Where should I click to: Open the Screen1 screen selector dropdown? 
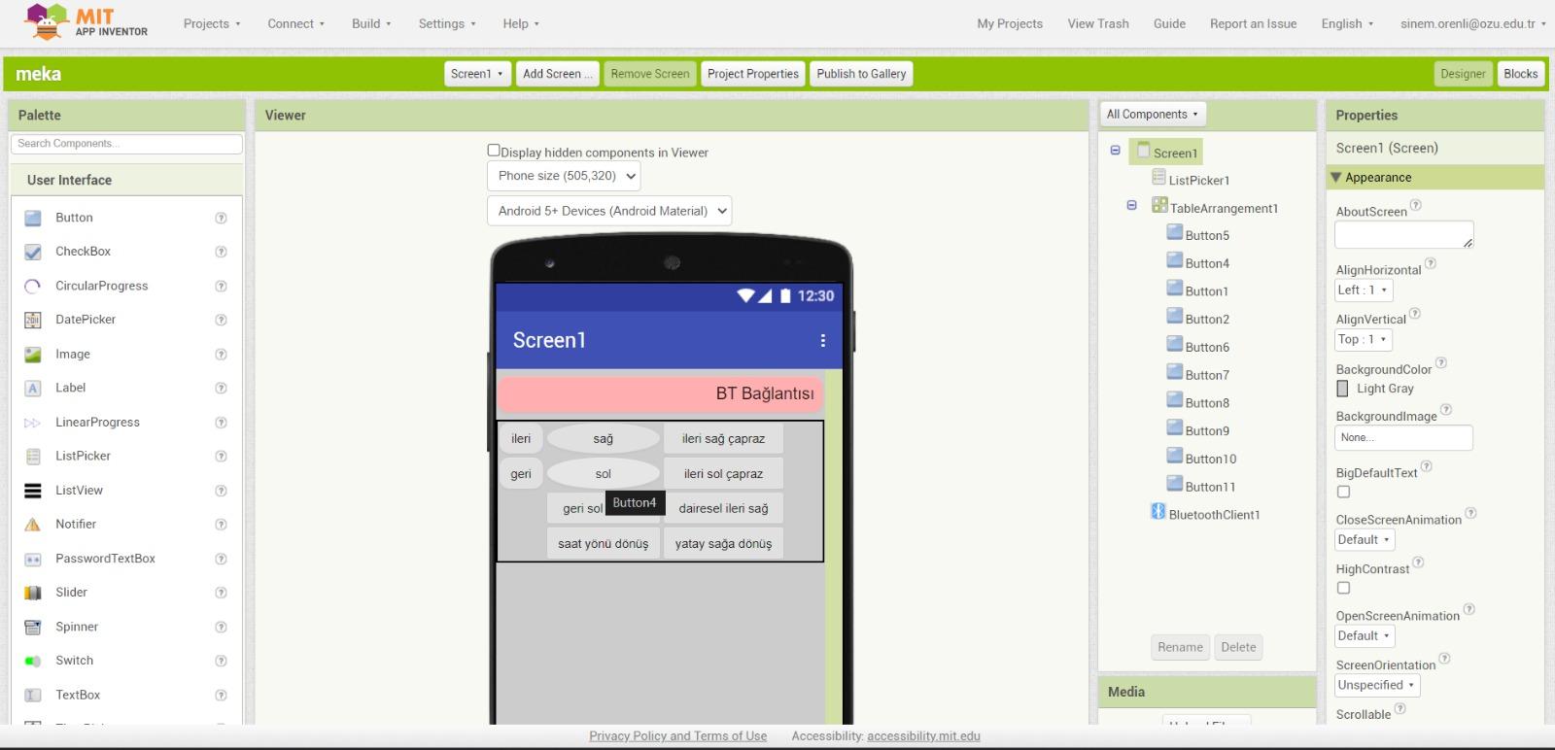tap(477, 74)
